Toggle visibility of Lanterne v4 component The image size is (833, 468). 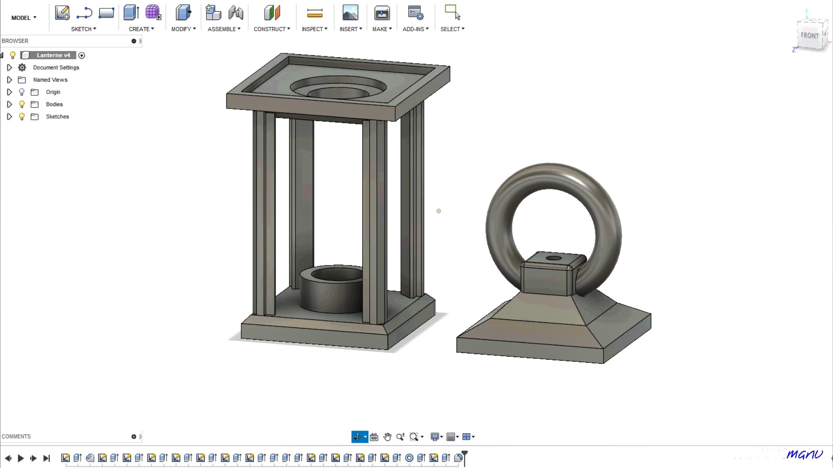pos(13,55)
